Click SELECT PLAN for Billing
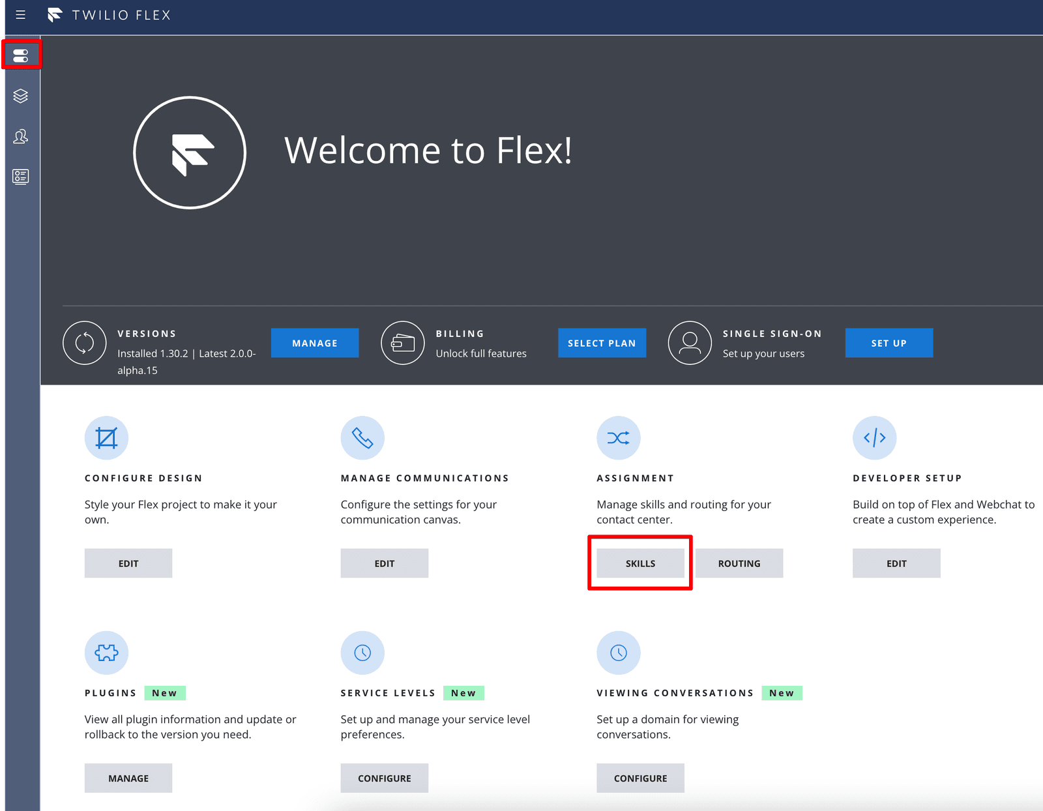1043x811 pixels. (602, 343)
